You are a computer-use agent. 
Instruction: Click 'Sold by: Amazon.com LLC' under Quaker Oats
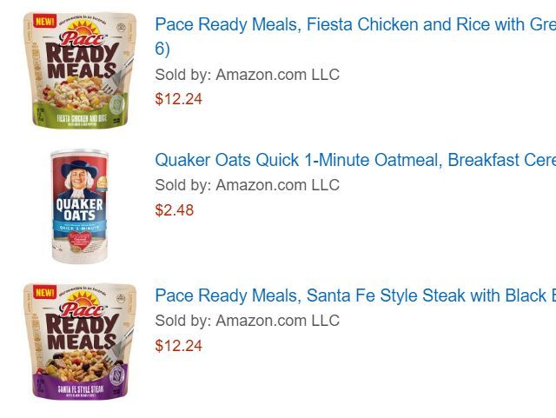coord(247,185)
